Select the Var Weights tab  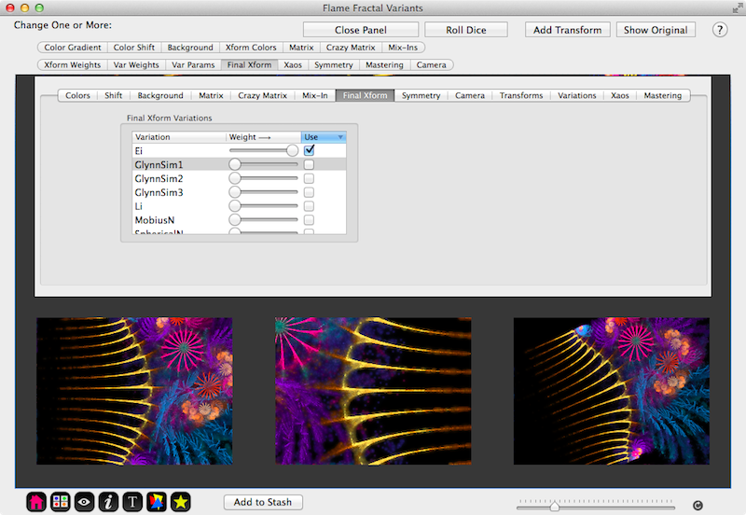(x=136, y=64)
